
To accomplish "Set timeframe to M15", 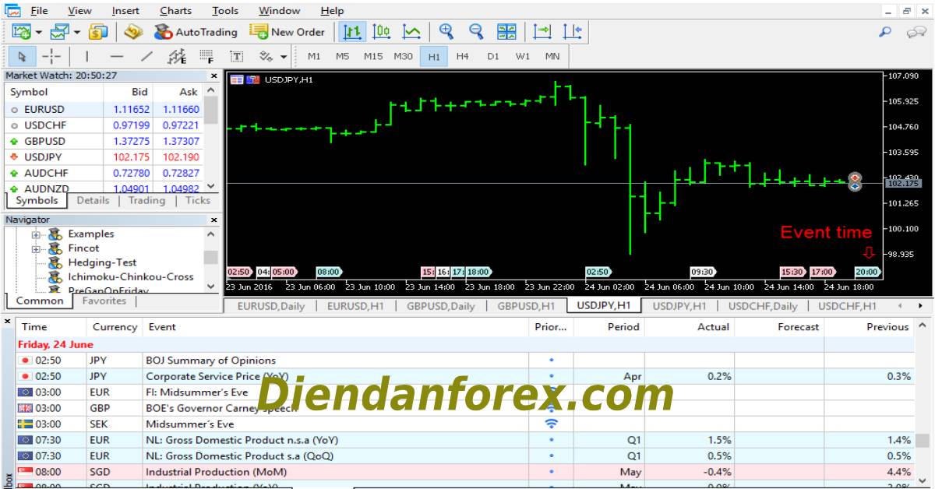I will (373, 56).
